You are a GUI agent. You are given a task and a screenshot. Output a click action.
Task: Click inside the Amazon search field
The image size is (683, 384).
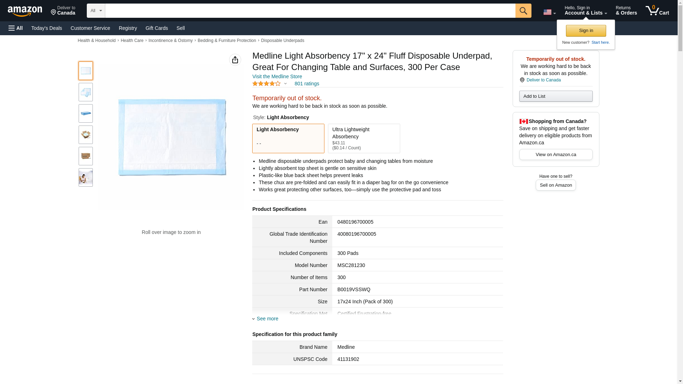click(310, 11)
